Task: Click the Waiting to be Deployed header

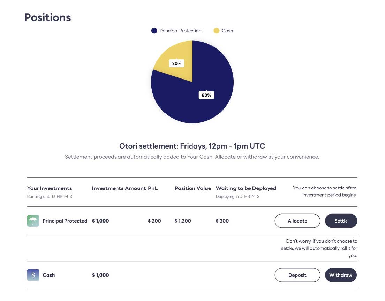Action: pos(246,188)
